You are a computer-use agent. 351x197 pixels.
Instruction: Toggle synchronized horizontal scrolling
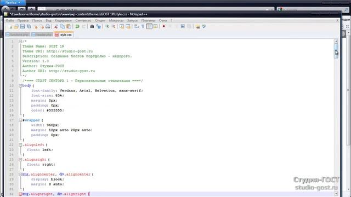point(128,27)
